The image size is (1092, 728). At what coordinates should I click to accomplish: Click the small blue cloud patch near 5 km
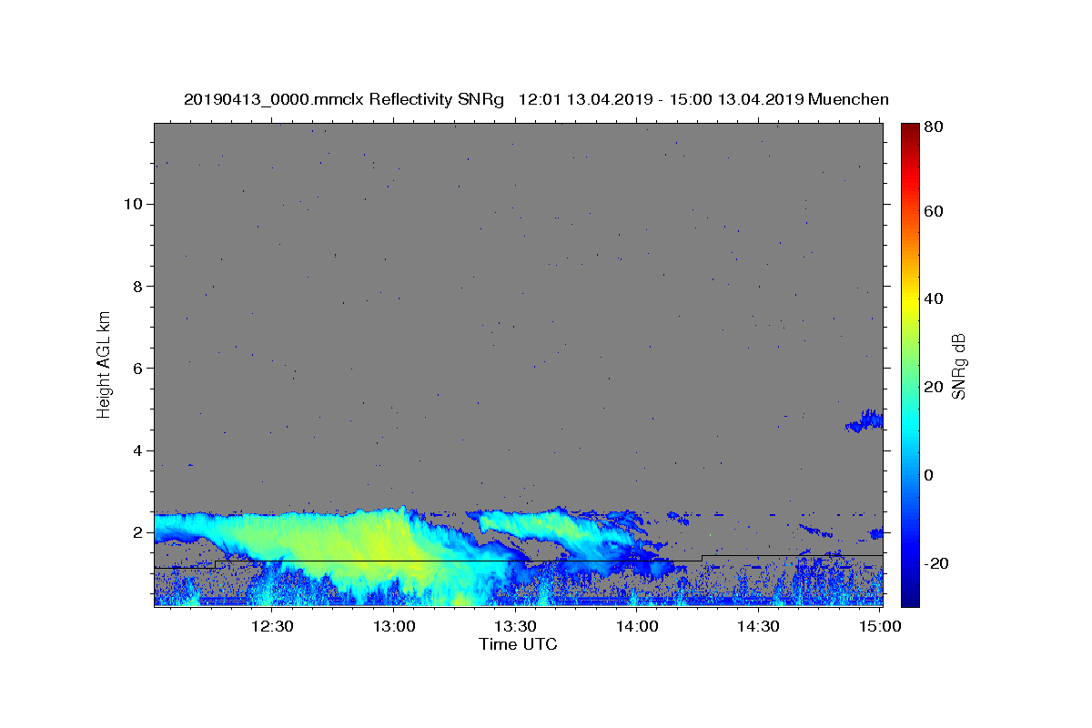[x=864, y=420]
